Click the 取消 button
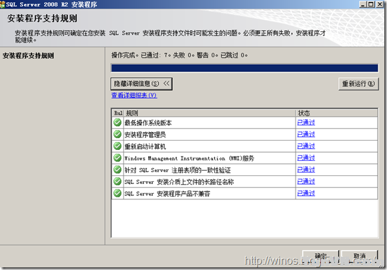The height and width of the screenshot is (270, 387). pos(360,257)
